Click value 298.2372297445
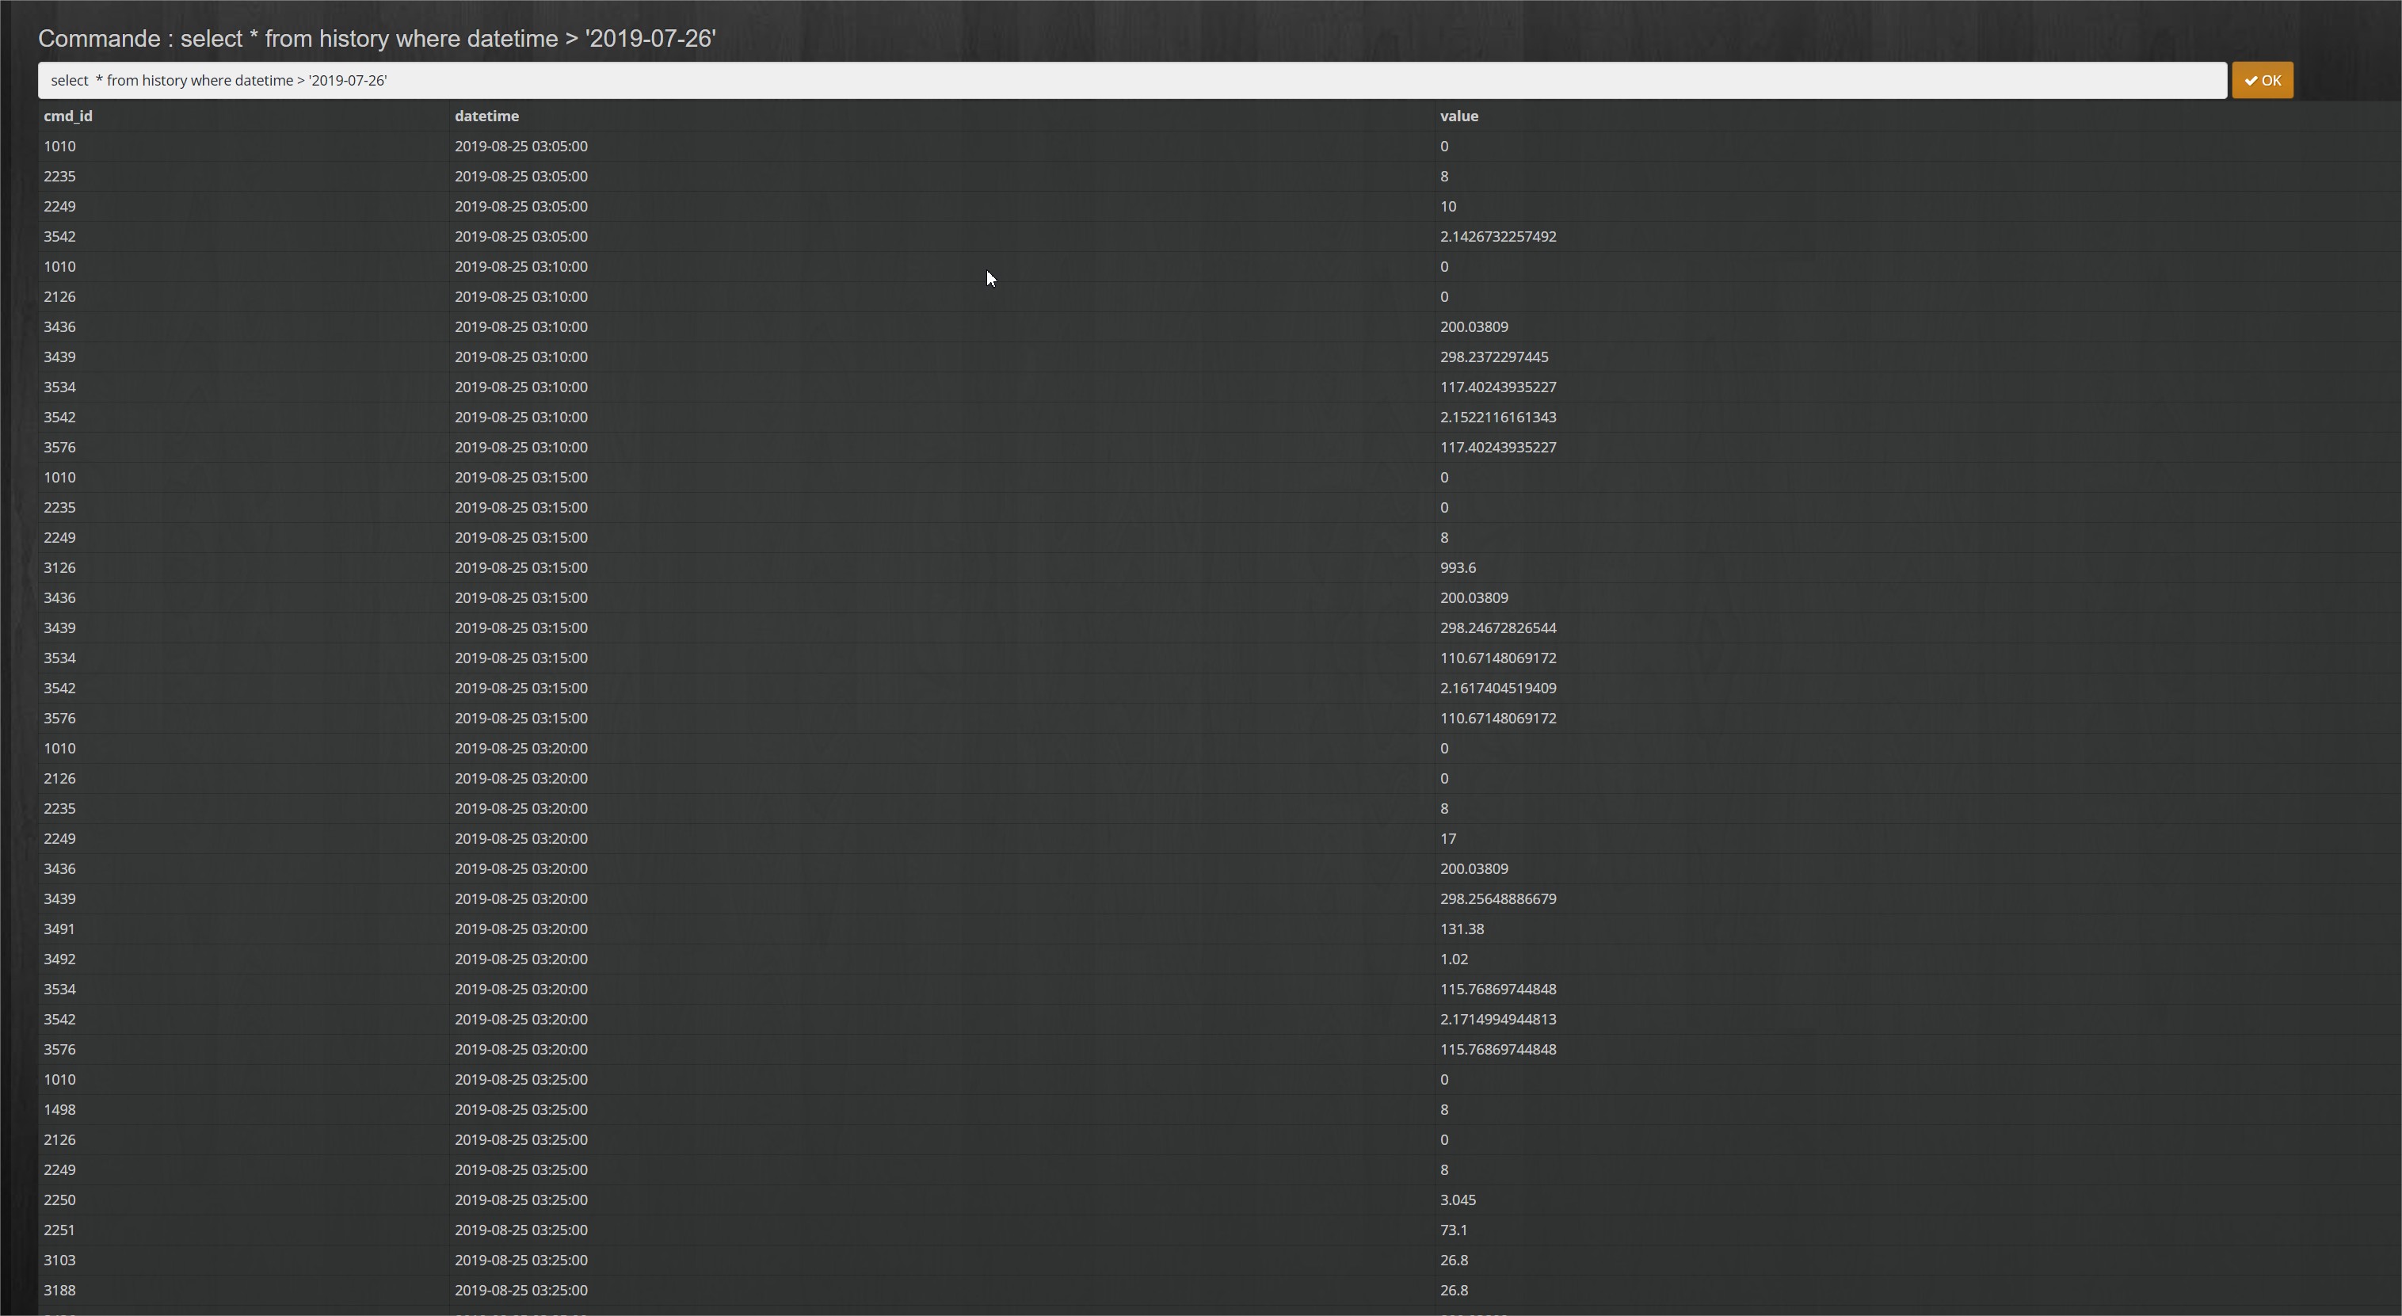2402x1316 pixels. [1494, 357]
